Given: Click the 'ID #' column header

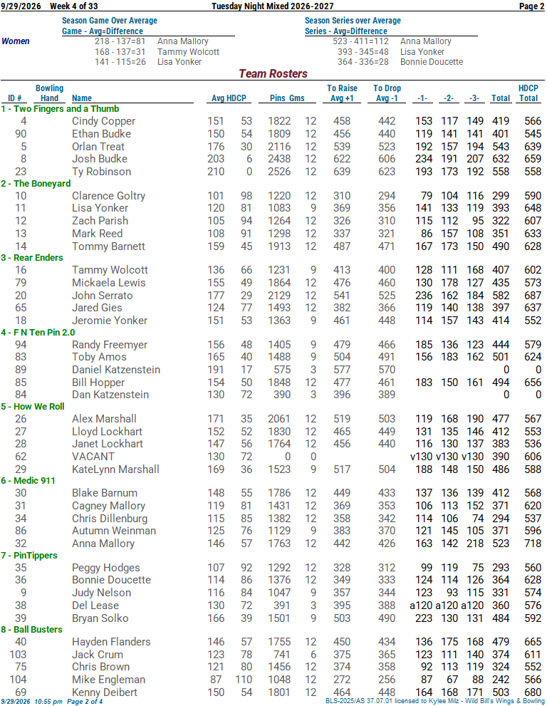Looking at the screenshot, I should tap(15, 98).
